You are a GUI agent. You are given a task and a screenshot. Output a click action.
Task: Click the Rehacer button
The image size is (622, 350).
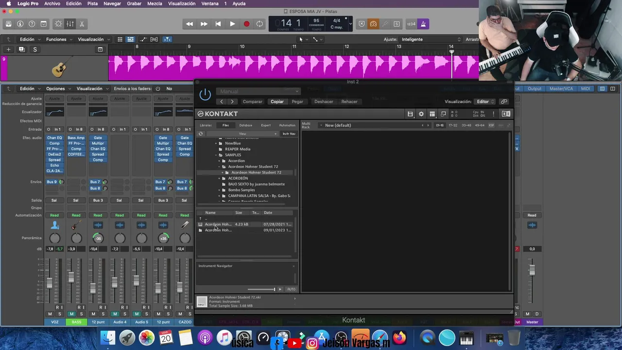(x=349, y=102)
